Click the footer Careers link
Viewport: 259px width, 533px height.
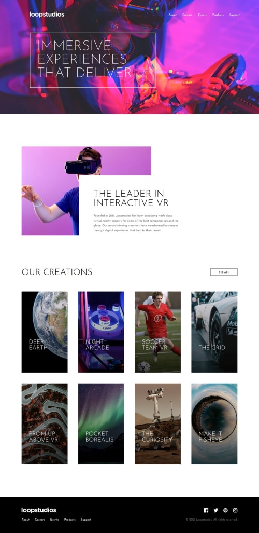click(x=40, y=520)
